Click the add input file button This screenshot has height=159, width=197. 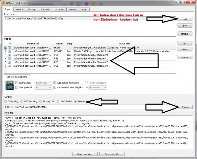(185, 19)
